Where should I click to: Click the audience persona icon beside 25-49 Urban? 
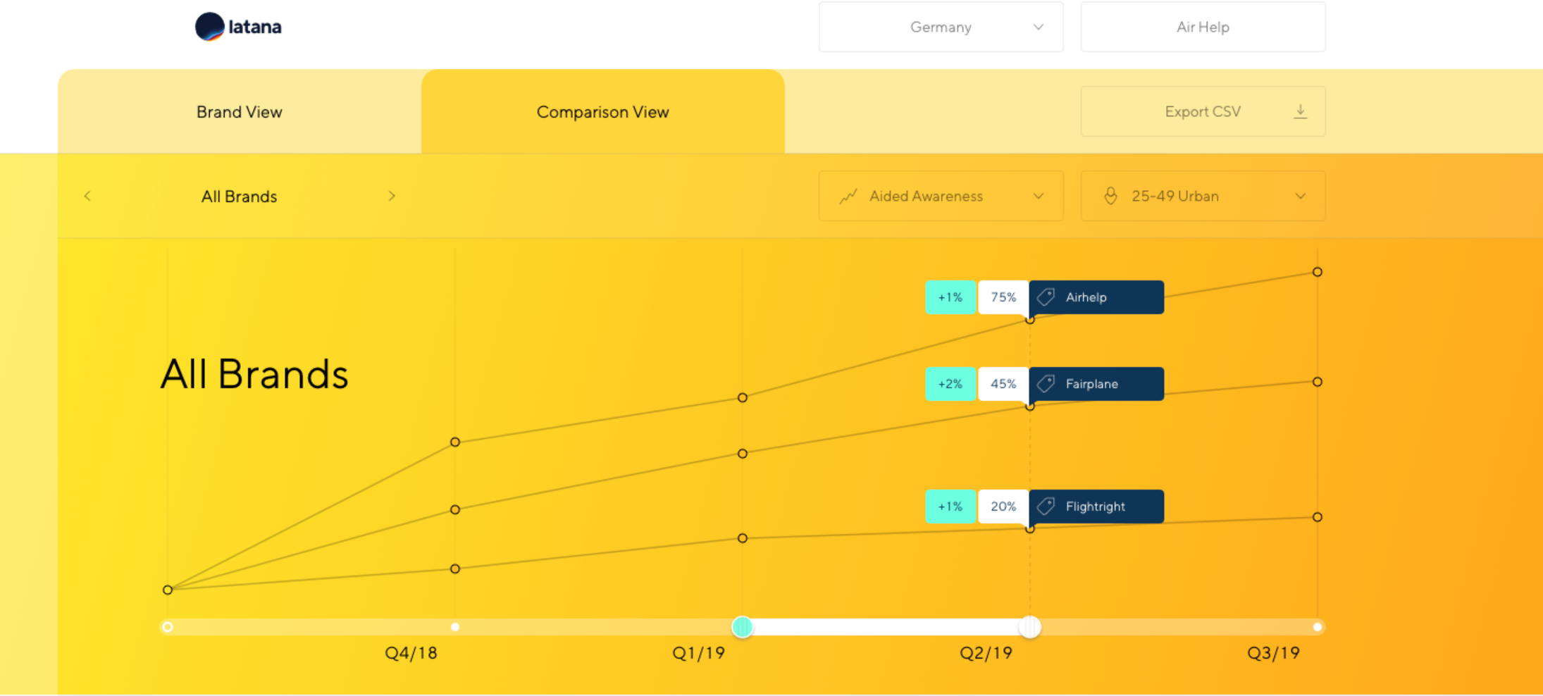click(x=1110, y=196)
